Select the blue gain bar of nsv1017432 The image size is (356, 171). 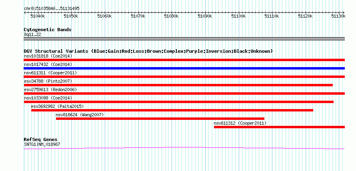(x=184, y=68)
